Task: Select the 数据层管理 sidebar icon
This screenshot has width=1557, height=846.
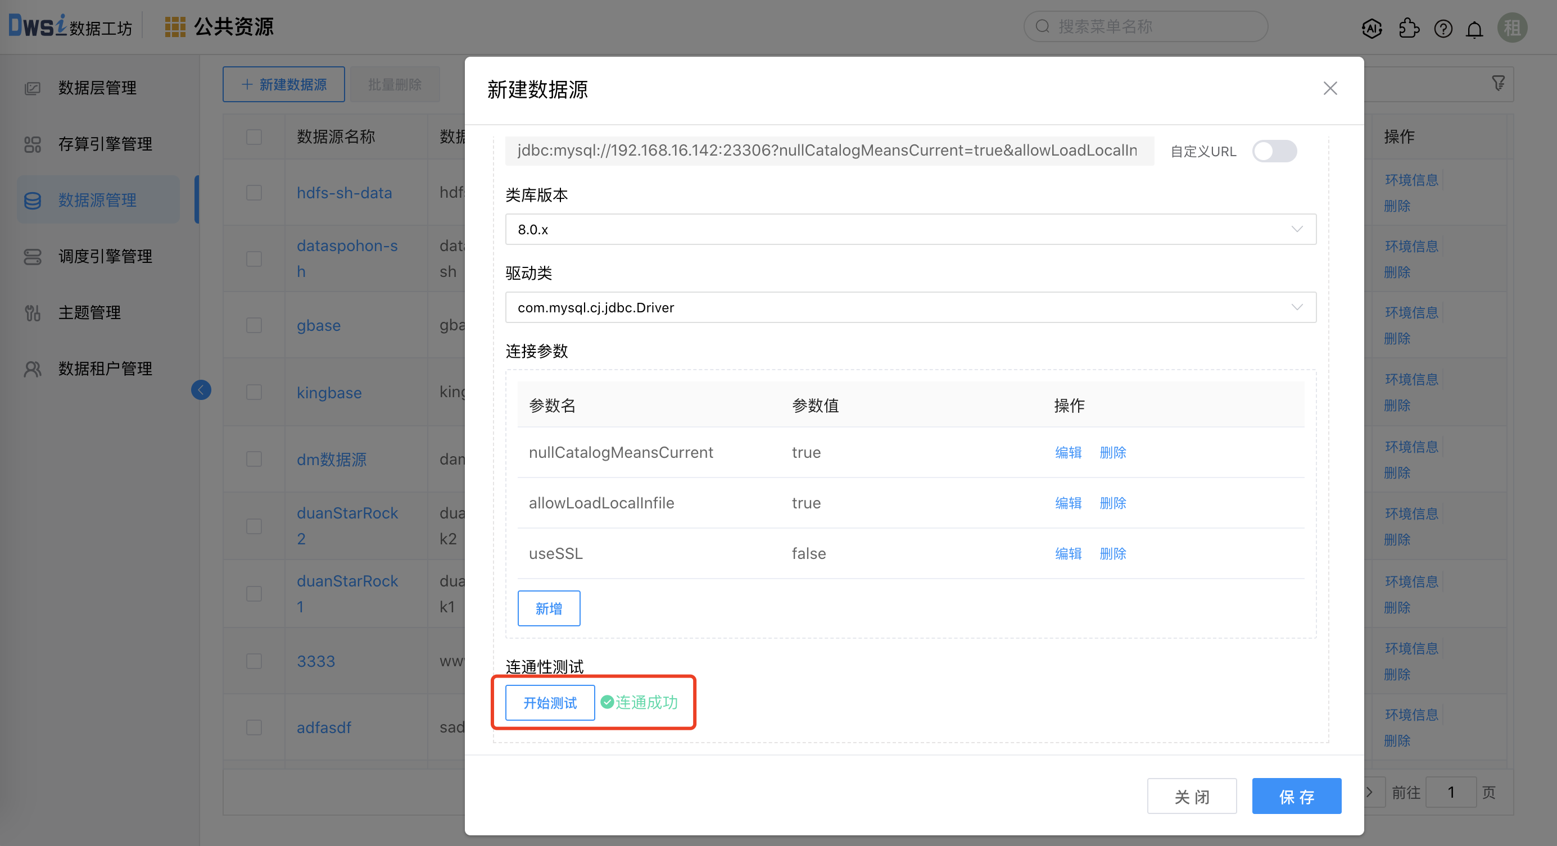Action: (33, 88)
